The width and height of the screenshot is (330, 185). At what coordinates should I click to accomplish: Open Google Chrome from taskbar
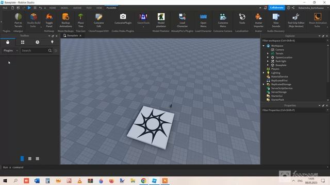coord(143,180)
